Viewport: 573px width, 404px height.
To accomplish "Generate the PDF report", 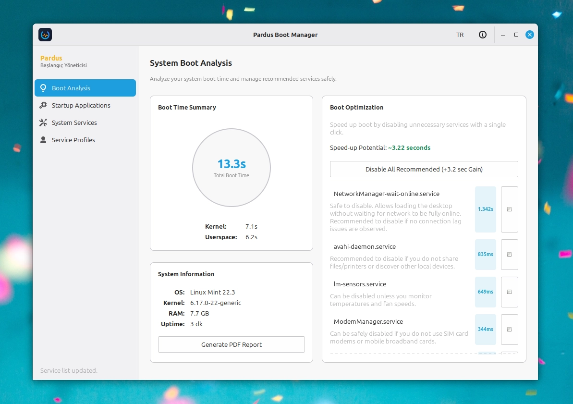I will (232, 344).
